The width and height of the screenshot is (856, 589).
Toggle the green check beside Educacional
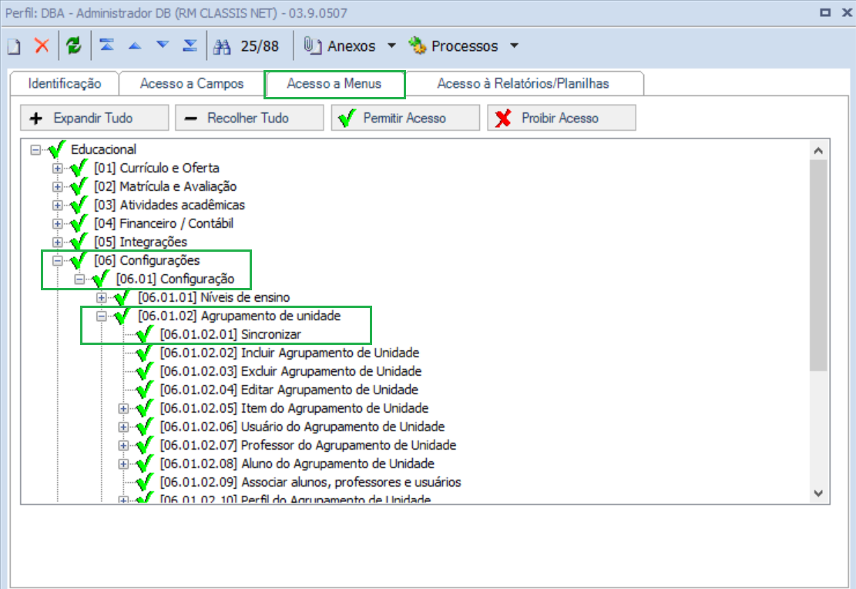point(57,149)
